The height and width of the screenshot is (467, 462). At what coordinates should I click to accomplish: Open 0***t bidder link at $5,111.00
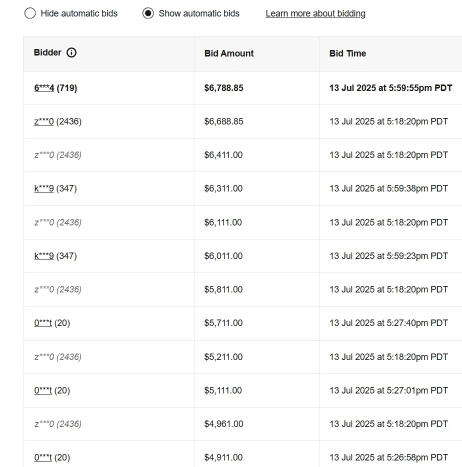point(43,390)
